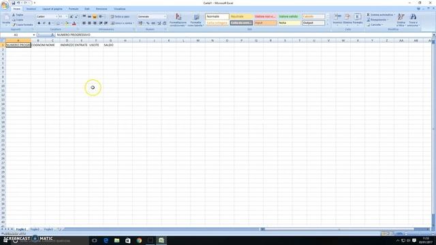Open Ordina e filtra menu
Image resolution: width=436 pixels, height=245 pixels.
click(401, 20)
